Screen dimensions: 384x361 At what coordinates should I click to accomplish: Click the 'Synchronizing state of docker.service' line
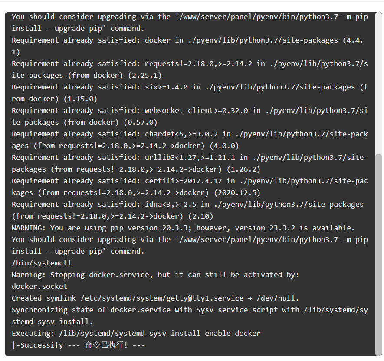pos(190,310)
